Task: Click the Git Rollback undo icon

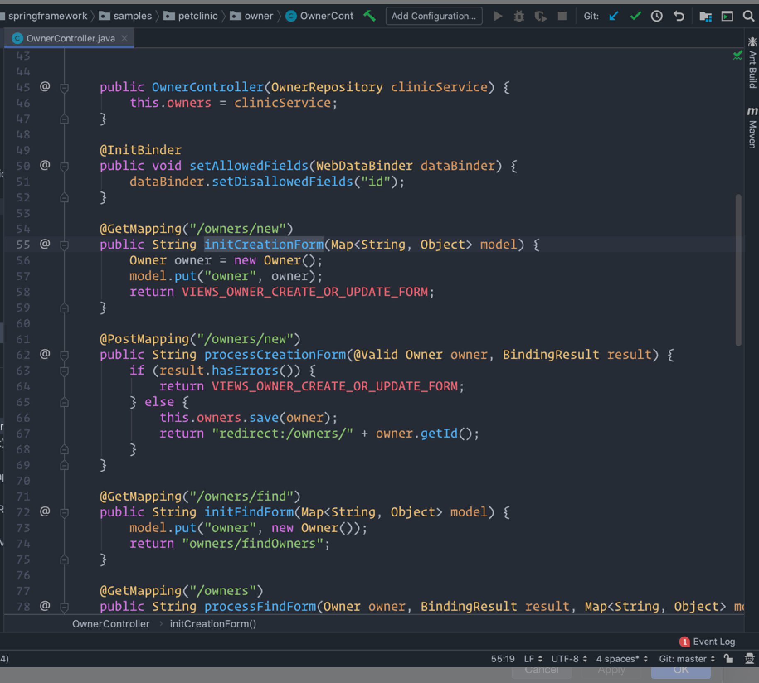Action: (679, 16)
